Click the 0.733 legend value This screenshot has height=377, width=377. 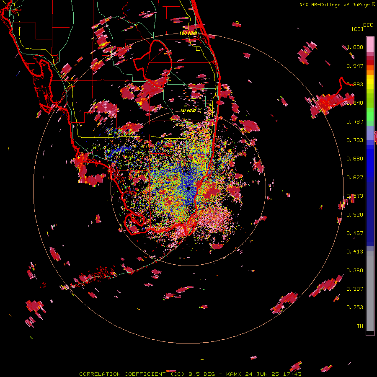coord(355,140)
